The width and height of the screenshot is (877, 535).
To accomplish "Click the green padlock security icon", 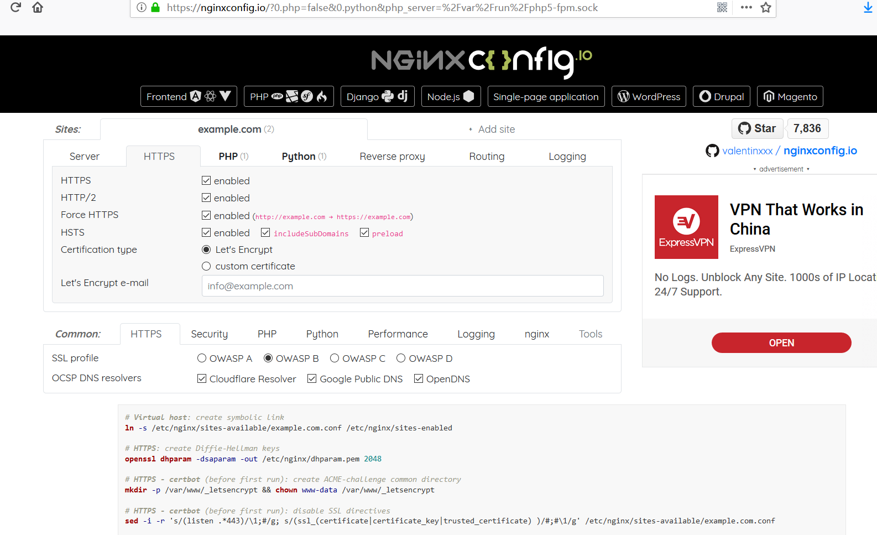I will tap(155, 7).
